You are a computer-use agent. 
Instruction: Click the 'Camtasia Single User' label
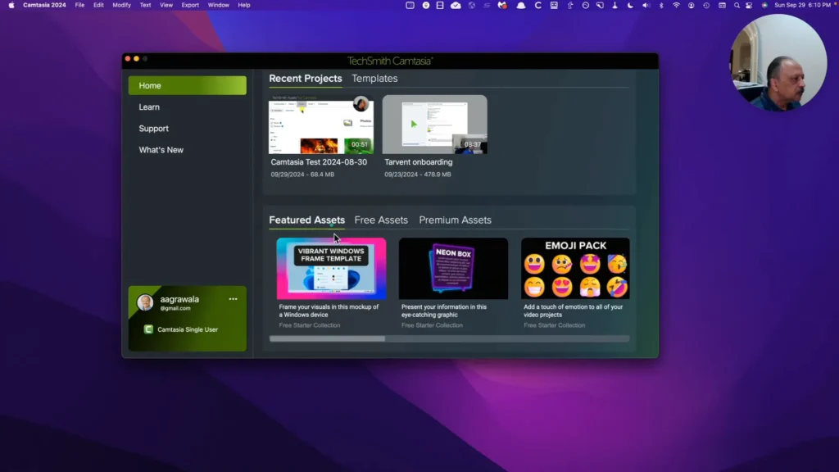(188, 329)
